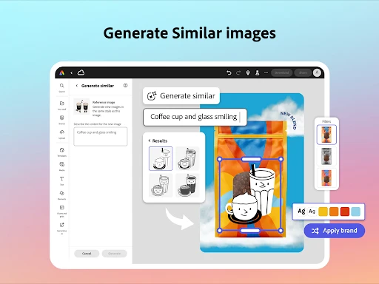Click the bottom-right selection handle

click(281, 231)
